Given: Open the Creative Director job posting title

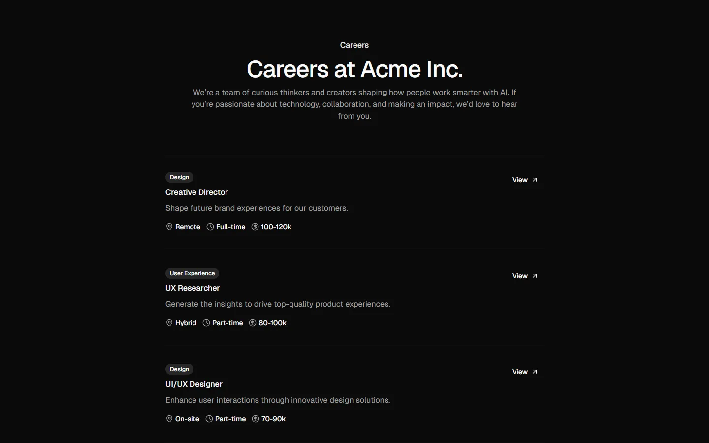Looking at the screenshot, I should click(196, 192).
